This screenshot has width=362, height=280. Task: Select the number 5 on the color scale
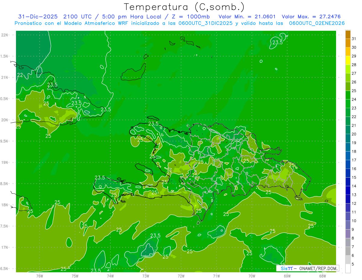tap(353, 264)
